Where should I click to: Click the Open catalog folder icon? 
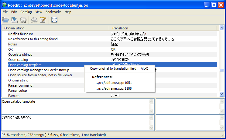tap(5, 20)
